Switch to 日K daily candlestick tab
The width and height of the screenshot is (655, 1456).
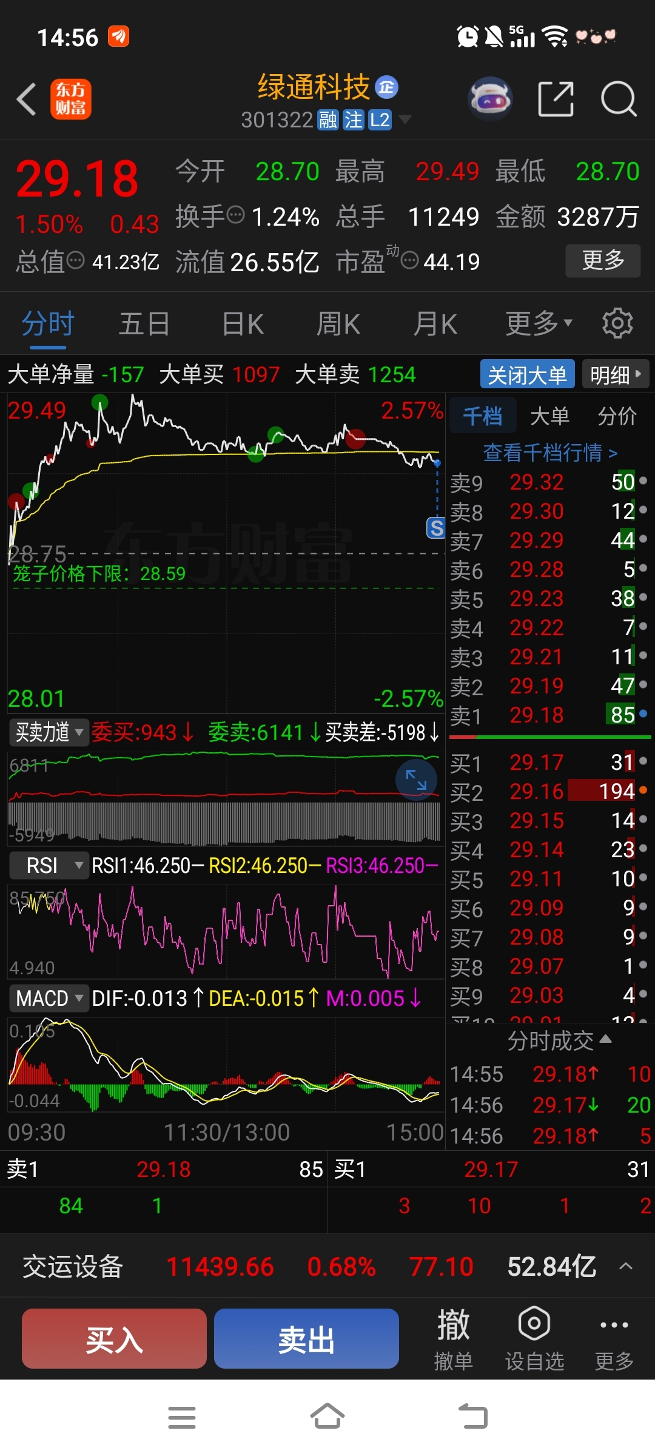(x=243, y=323)
